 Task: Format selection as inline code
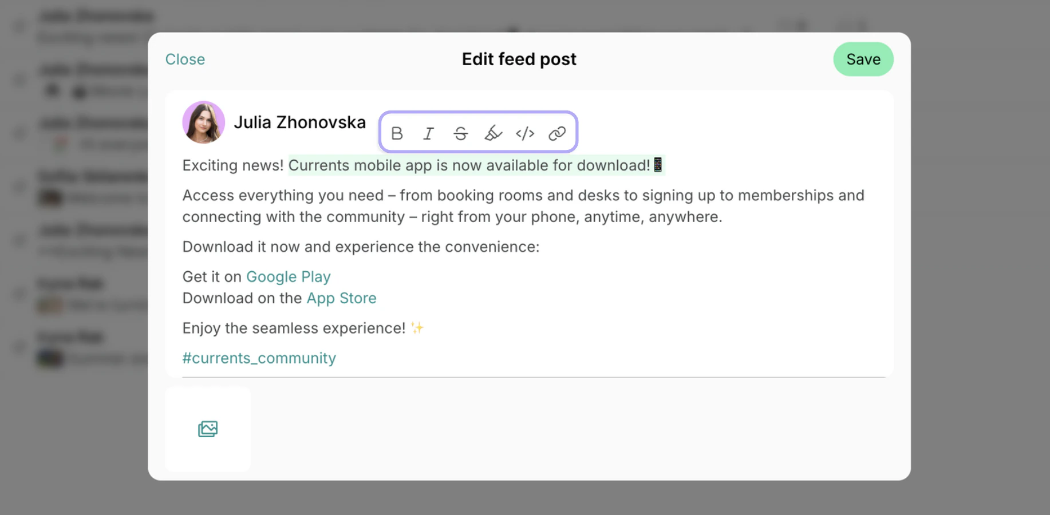click(x=525, y=133)
